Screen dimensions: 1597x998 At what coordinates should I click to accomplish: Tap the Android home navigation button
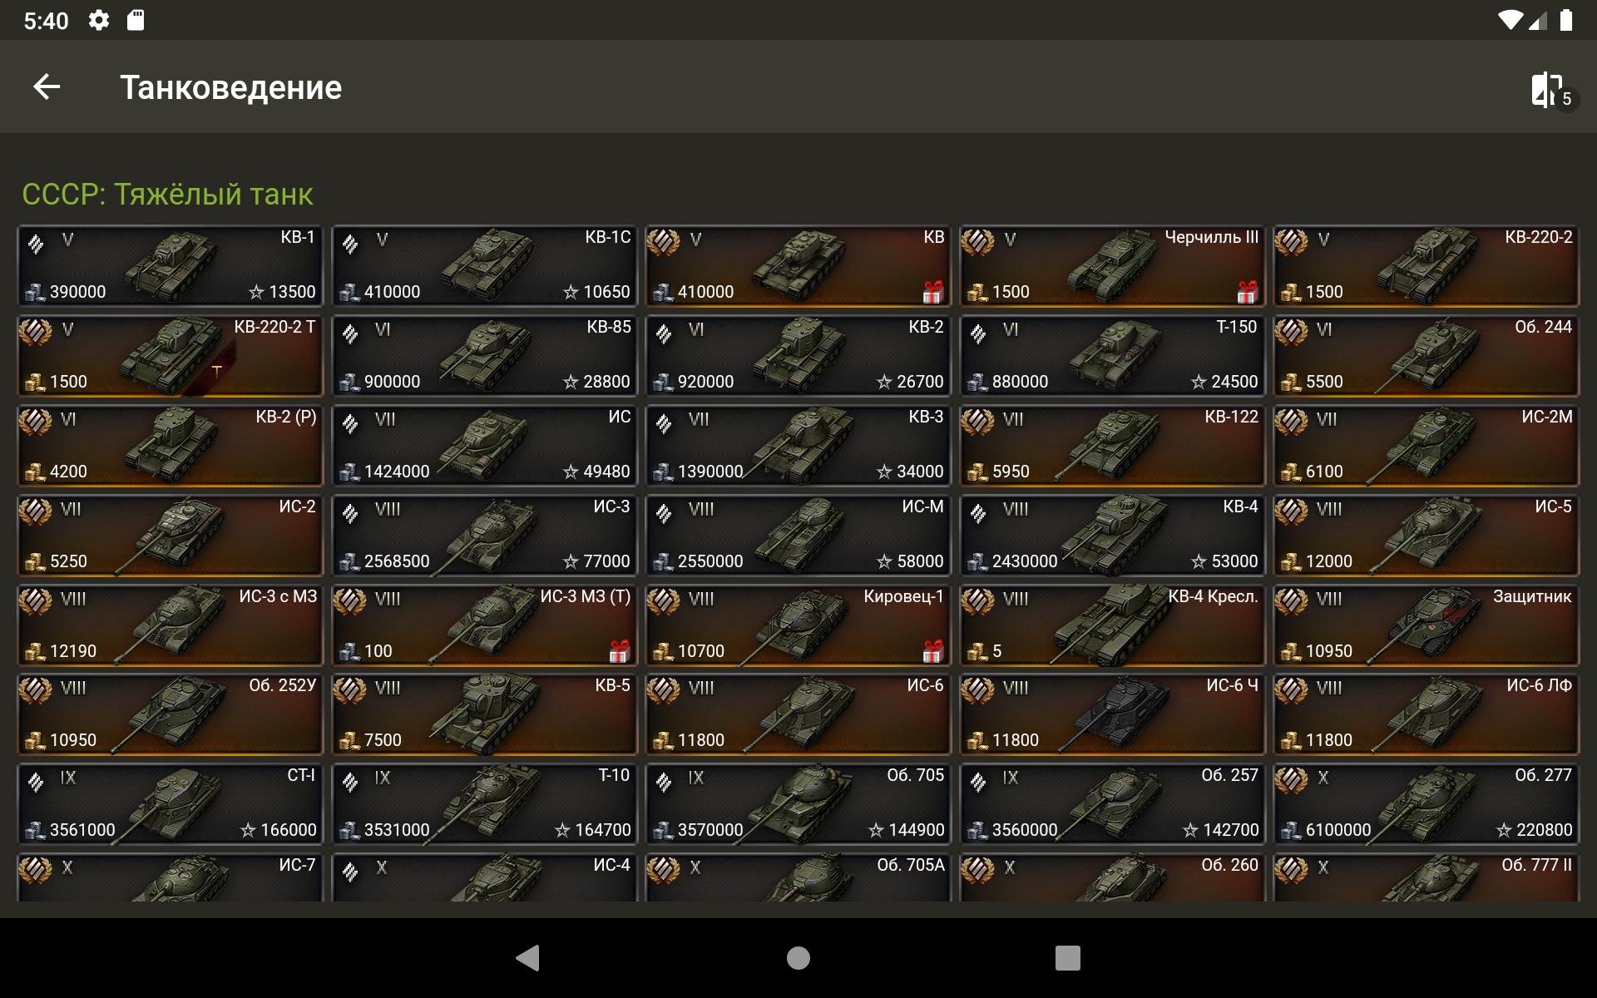tap(798, 958)
